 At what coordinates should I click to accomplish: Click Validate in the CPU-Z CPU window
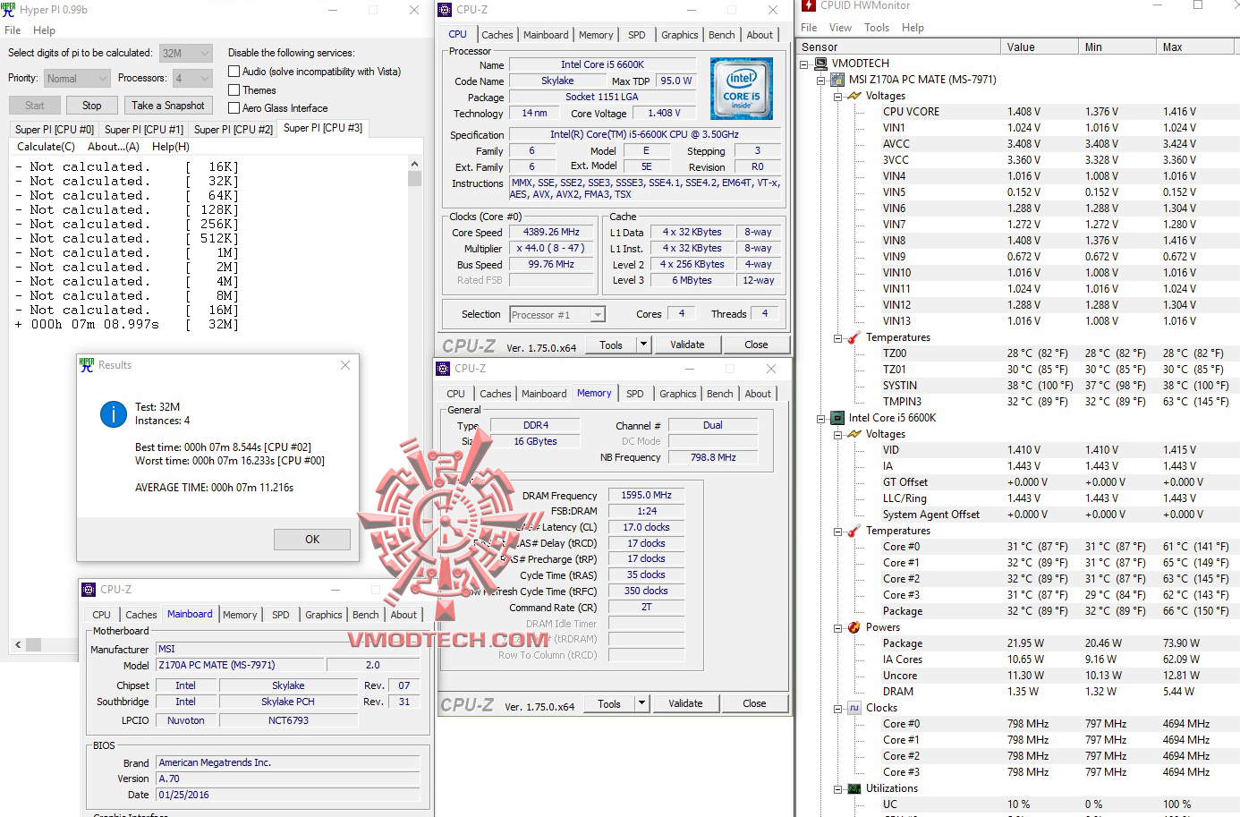687,345
